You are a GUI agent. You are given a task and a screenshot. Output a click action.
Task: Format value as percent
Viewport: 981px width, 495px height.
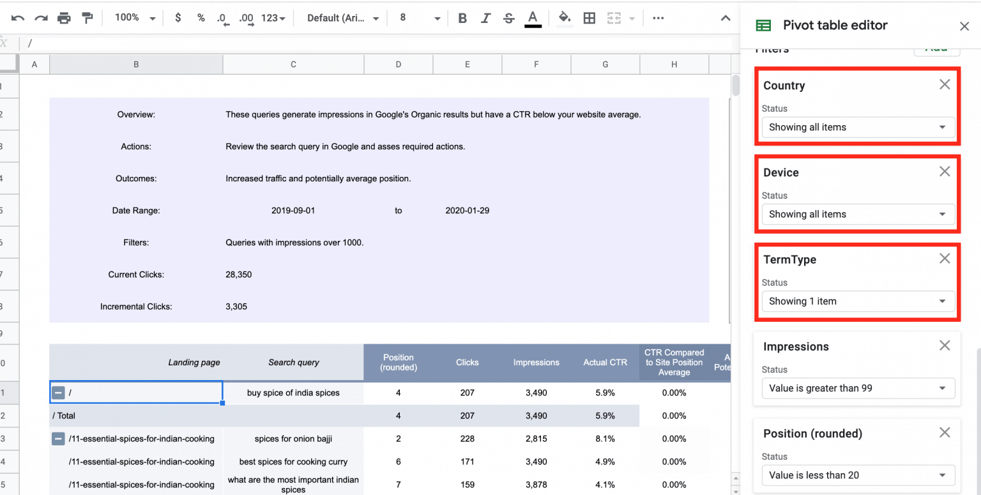tap(201, 17)
